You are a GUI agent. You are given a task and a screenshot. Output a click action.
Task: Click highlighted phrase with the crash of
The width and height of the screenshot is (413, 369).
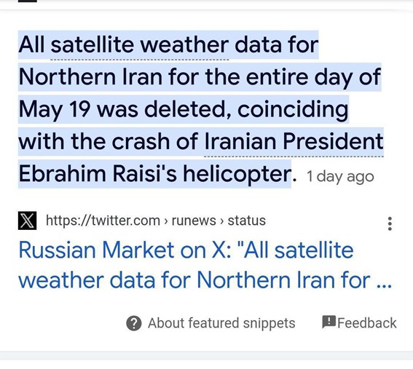click(x=108, y=141)
